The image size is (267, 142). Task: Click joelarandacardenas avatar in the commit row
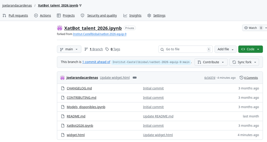coord(62,78)
